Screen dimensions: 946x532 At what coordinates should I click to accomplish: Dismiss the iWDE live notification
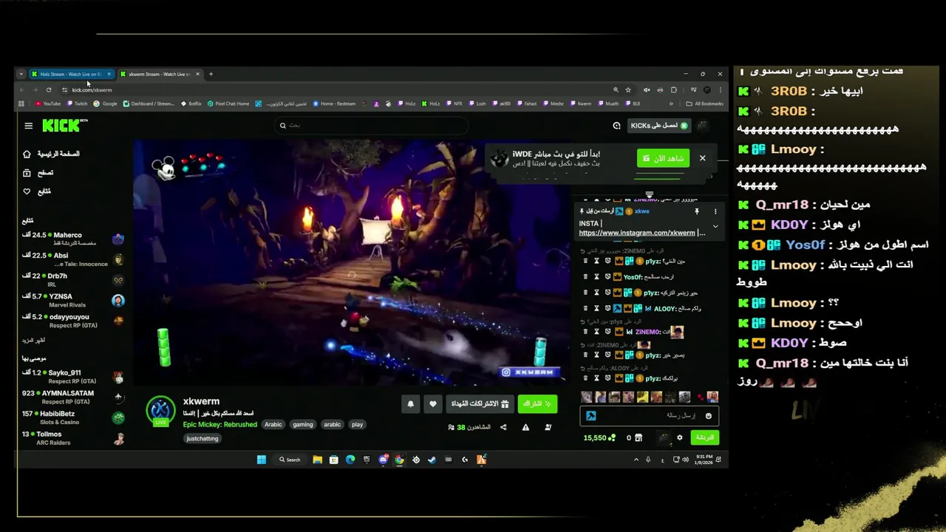(703, 158)
